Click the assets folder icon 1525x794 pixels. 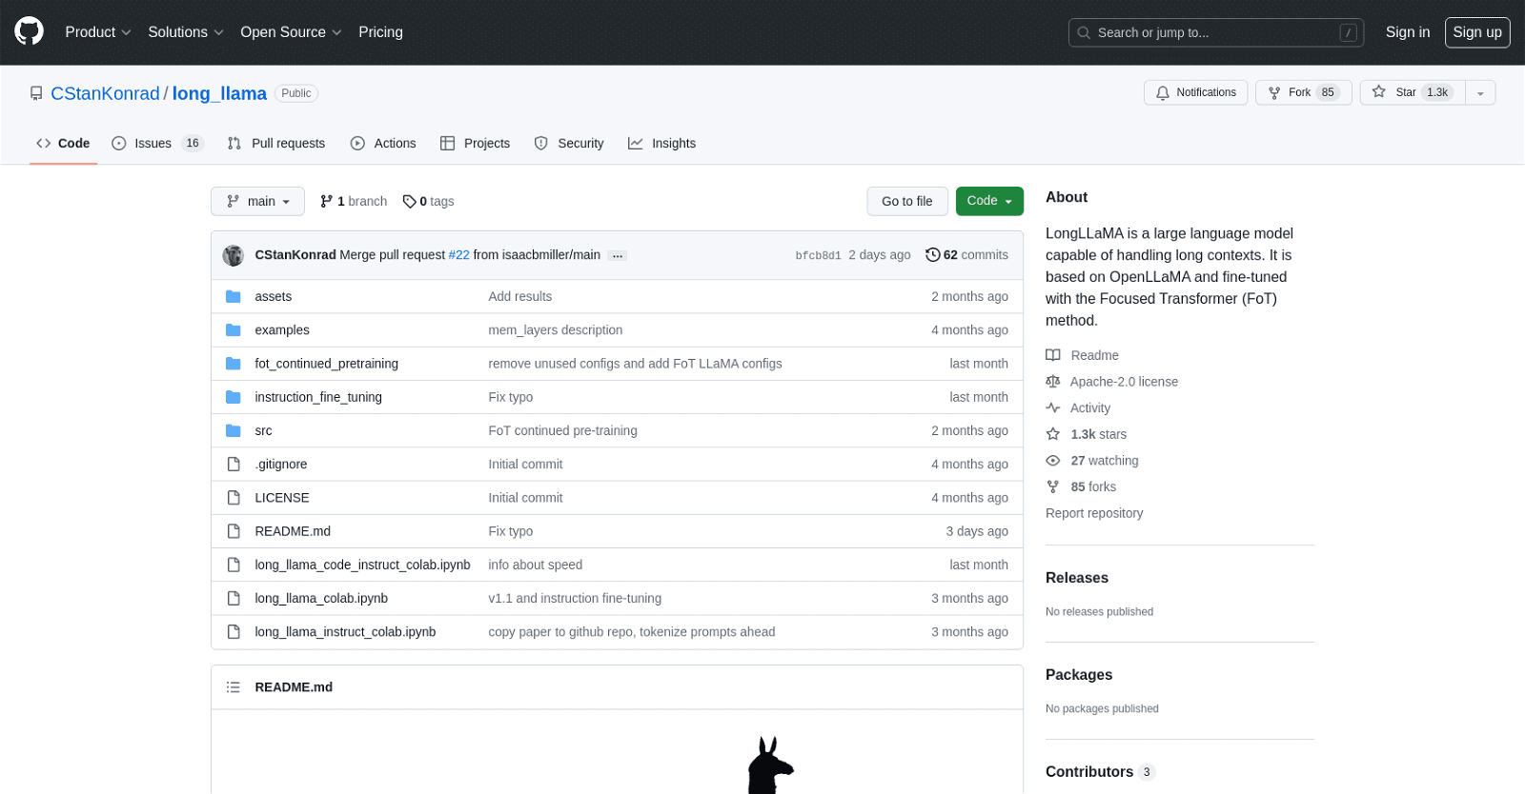click(234, 297)
